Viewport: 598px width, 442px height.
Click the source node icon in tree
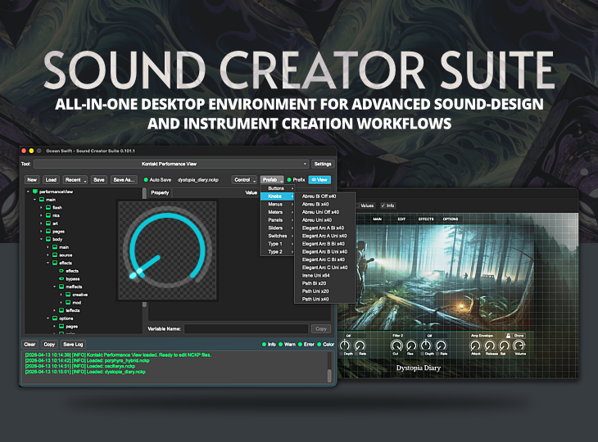point(55,255)
